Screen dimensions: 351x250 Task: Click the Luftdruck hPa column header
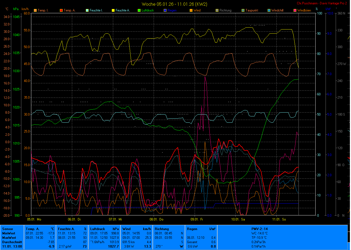[105, 229]
